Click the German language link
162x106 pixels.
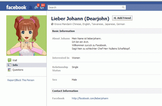click(x=121, y=24)
